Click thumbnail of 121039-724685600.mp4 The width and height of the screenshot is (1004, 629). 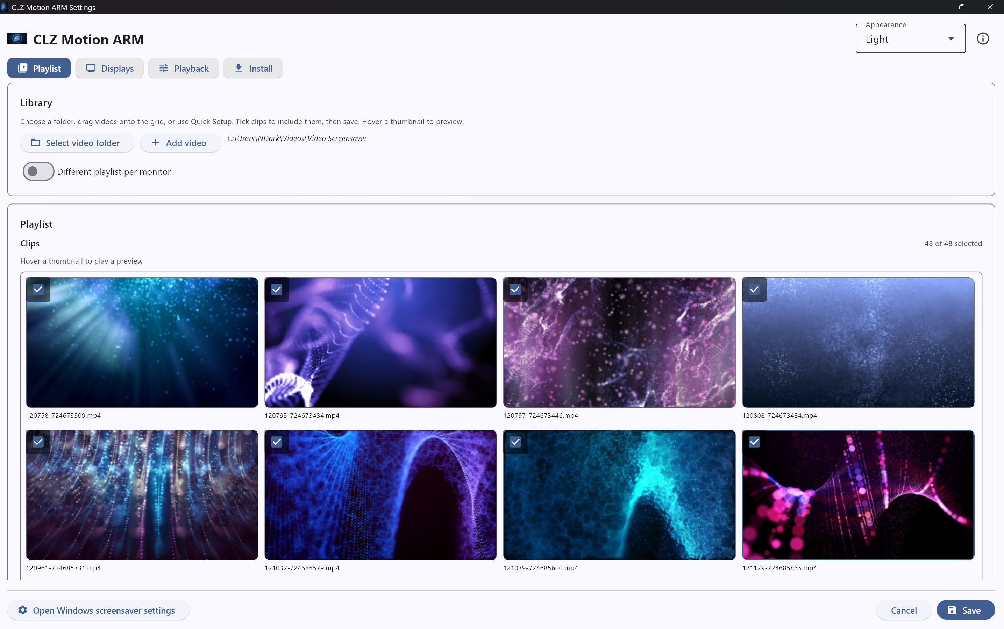tap(619, 495)
